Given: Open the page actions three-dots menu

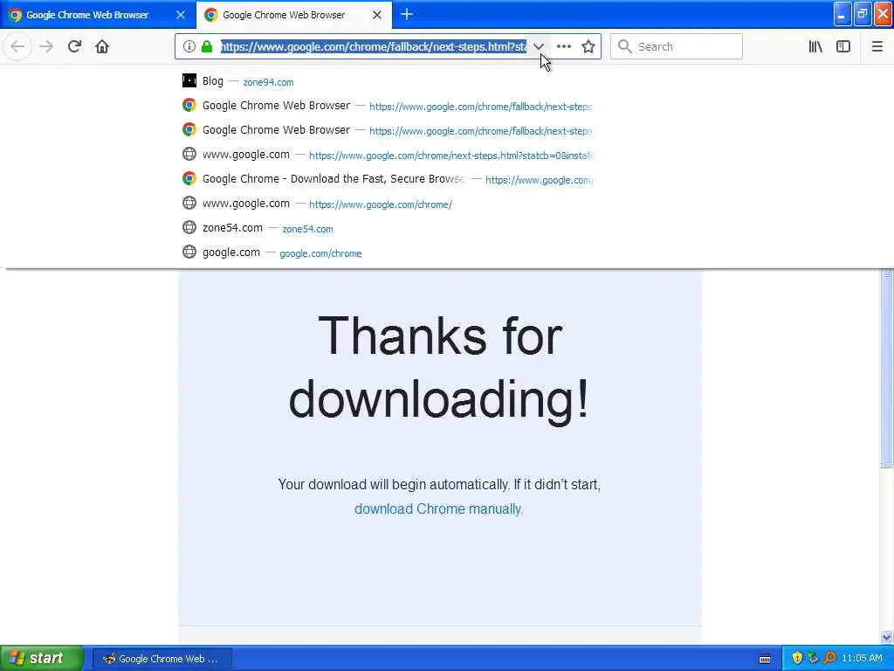Looking at the screenshot, I should (564, 46).
